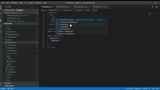
Task: Click Ln 3, Col 9 cursor position
Action: pyautogui.click(x=130, y=89)
